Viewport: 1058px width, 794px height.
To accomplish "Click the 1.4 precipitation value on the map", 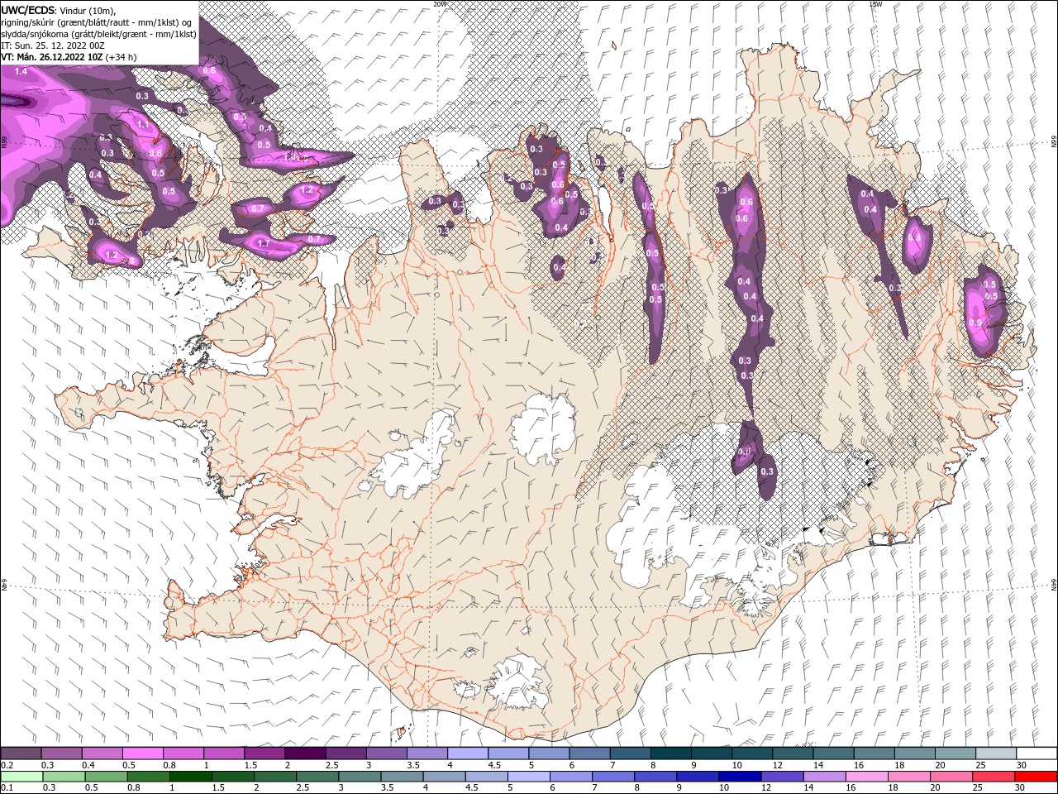I will pyautogui.click(x=21, y=72).
